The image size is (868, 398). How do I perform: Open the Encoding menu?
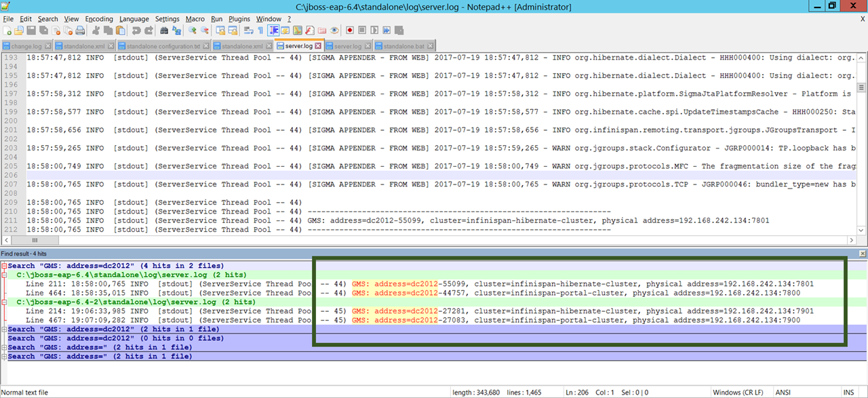tap(99, 19)
